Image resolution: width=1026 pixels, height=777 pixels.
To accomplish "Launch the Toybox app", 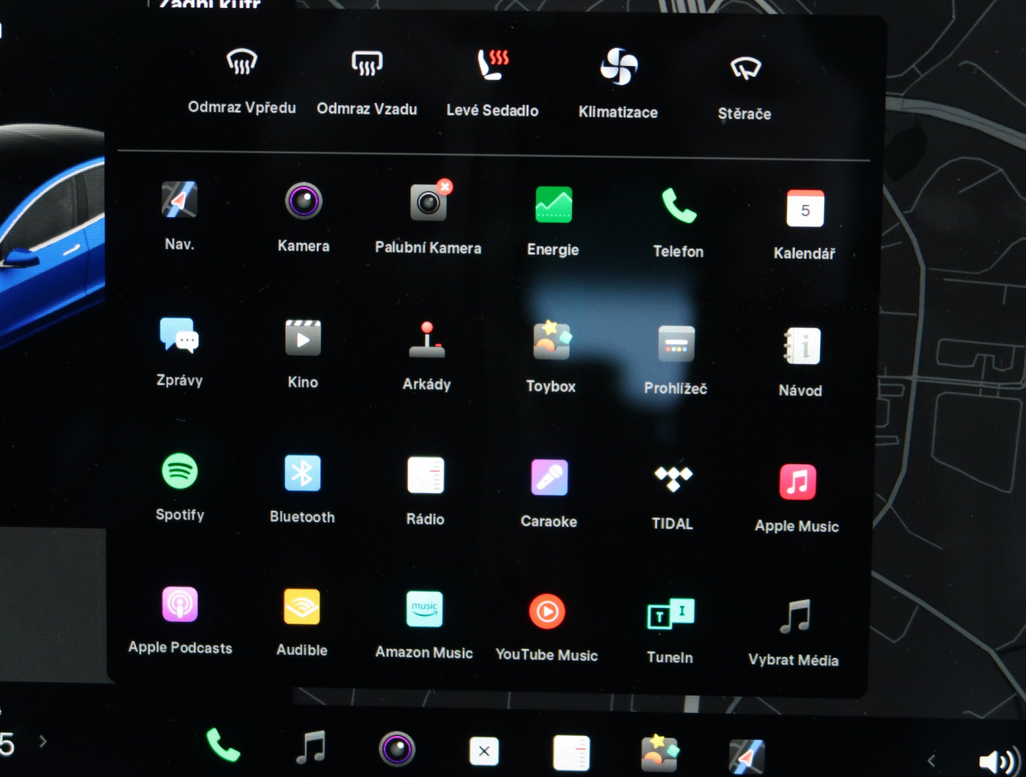I will 551,341.
